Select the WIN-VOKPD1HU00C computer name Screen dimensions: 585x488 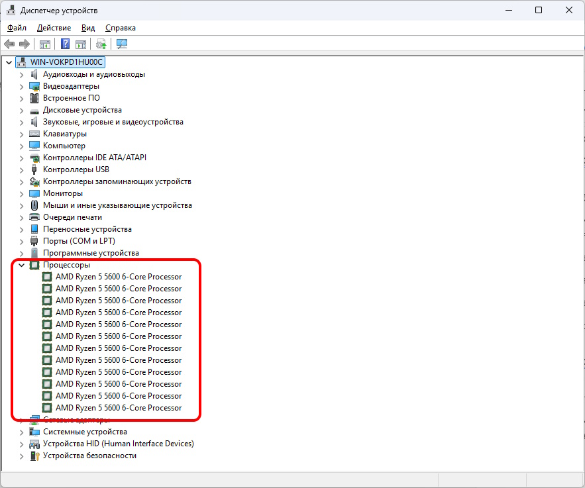click(66, 62)
